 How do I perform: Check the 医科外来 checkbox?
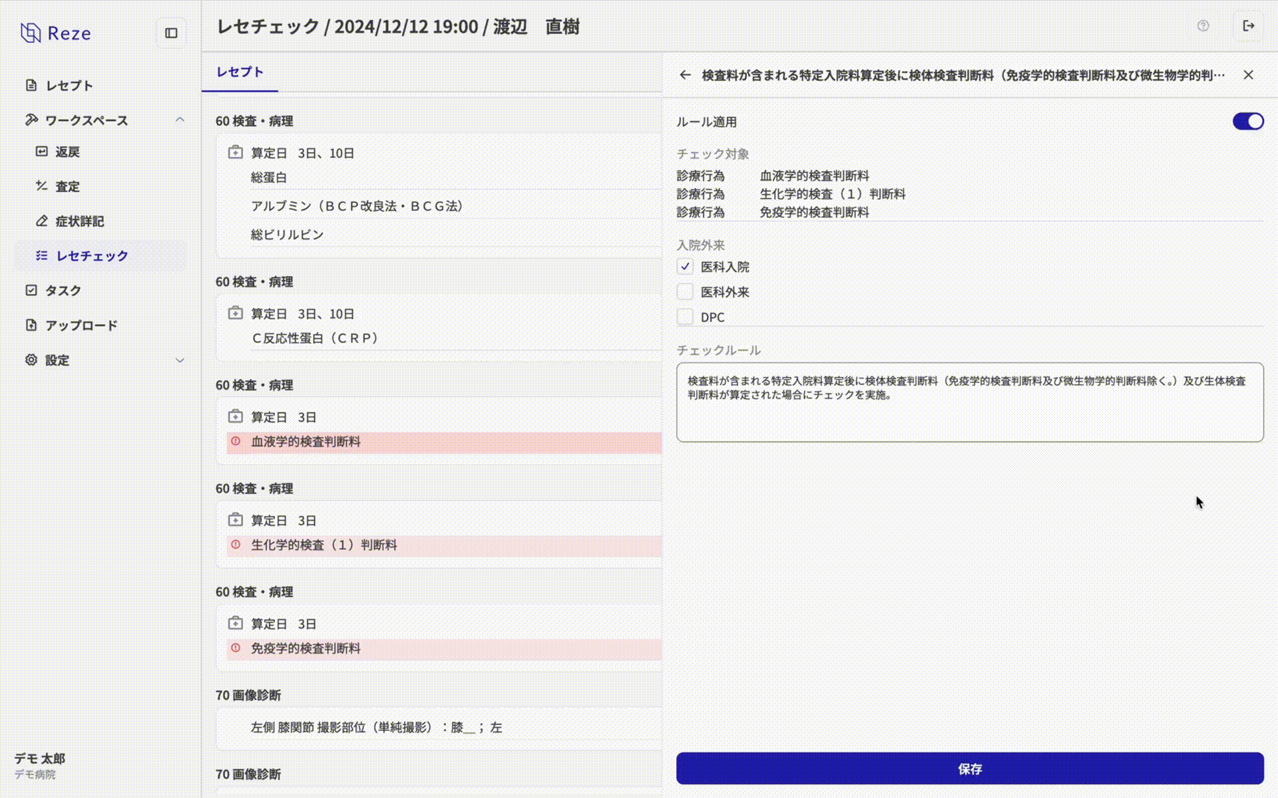pyautogui.click(x=685, y=292)
